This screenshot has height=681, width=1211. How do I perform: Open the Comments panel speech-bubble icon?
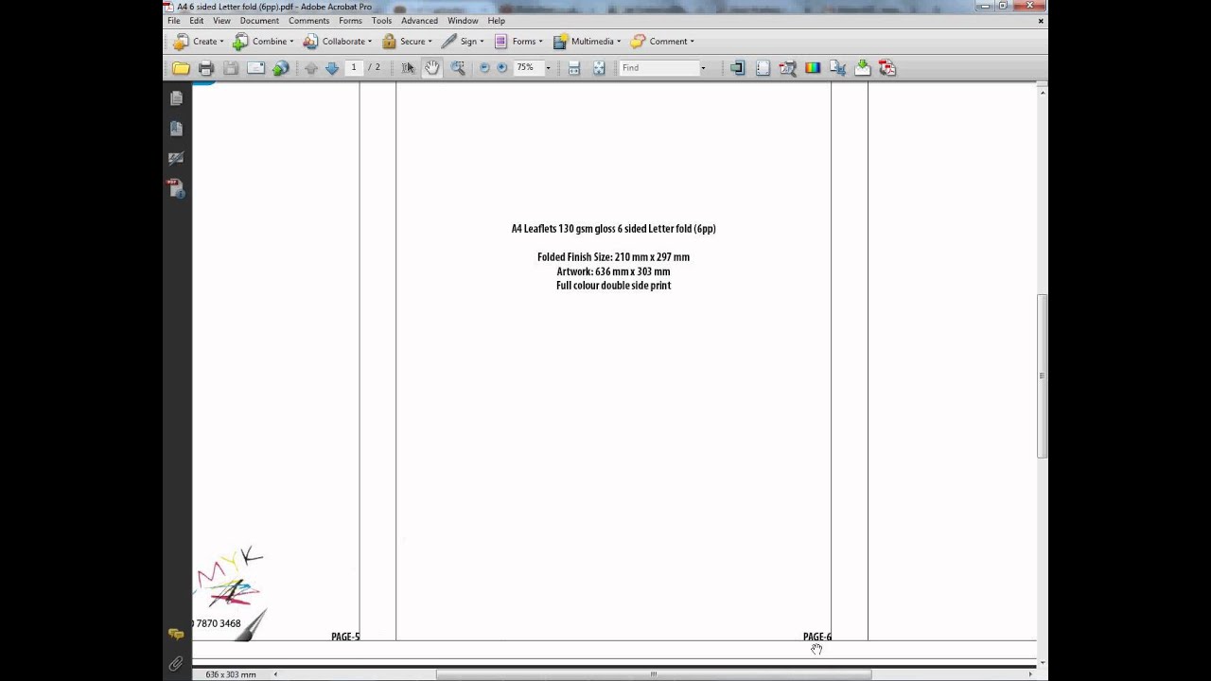(176, 634)
